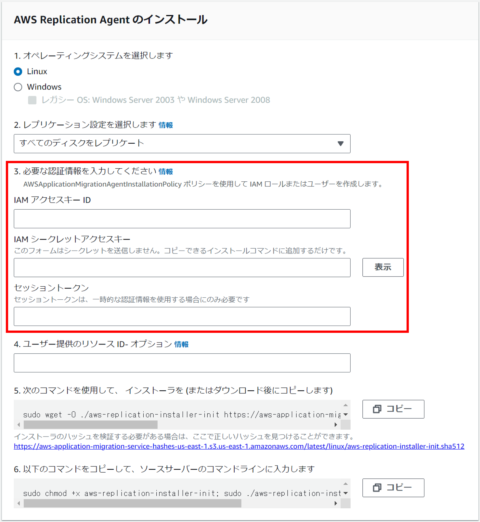Click right scroll arrow of chmod command box
Viewport: 480px width, 522px height.
pyautogui.click(x=336, y=503)
